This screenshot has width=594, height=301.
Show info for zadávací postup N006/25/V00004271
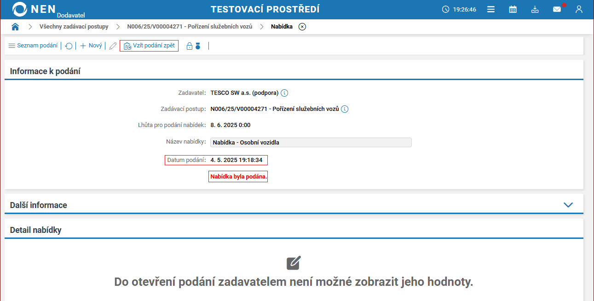click(345, 109)
